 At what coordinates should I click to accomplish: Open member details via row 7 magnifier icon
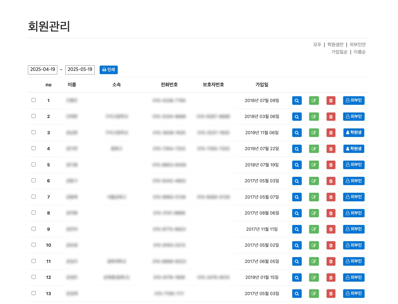(297, 197)
